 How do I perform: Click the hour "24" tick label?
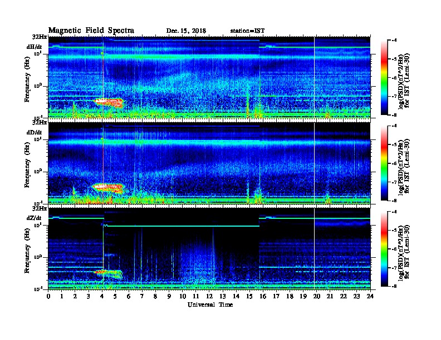tap(370, 296)
